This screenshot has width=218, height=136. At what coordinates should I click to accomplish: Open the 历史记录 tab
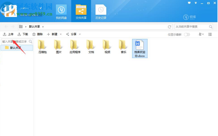click(x=101, y=12)
